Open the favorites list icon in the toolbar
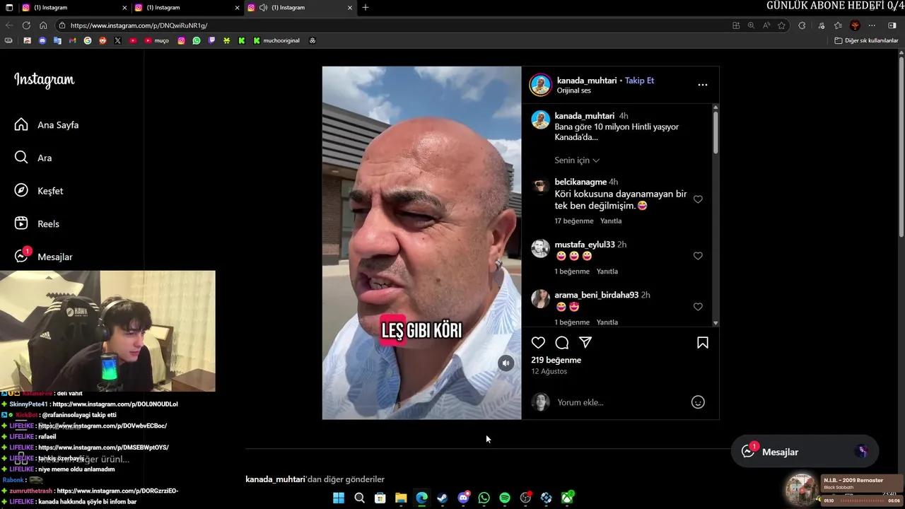This screenshot has height=509, width=905. coord(838,25)
